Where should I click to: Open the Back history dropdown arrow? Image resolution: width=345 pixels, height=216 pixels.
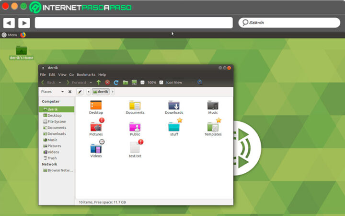pyautogui.click(x=59, y=83)
